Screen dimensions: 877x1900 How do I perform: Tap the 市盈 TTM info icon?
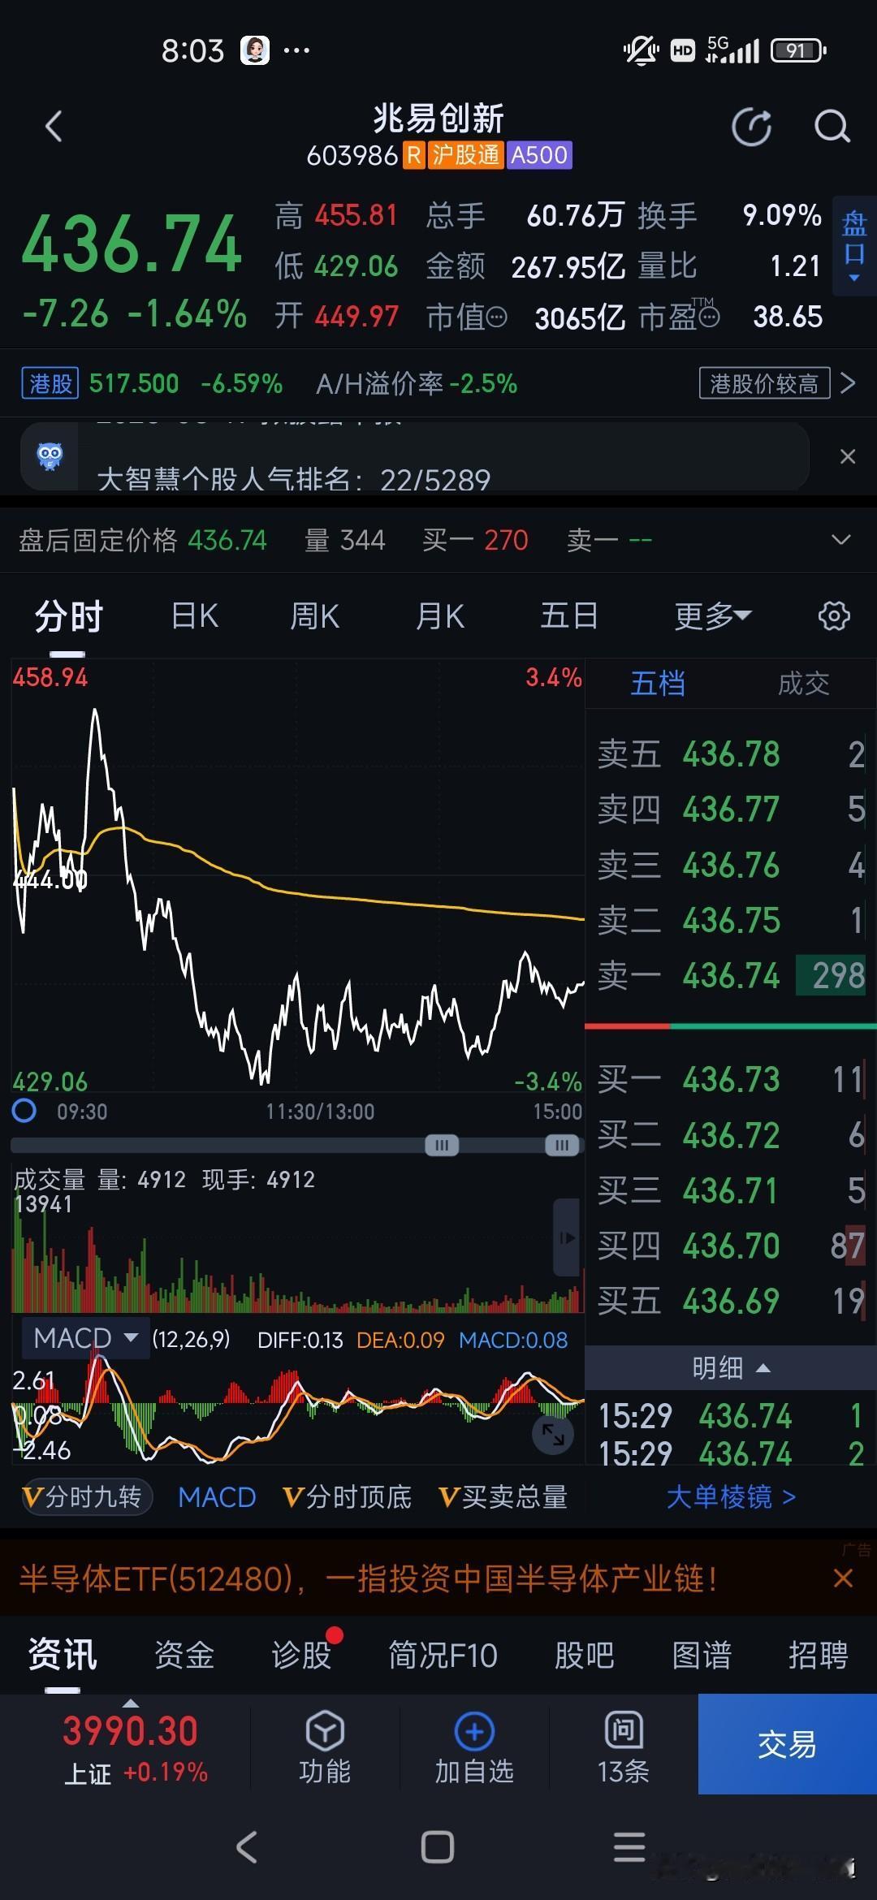709,317
